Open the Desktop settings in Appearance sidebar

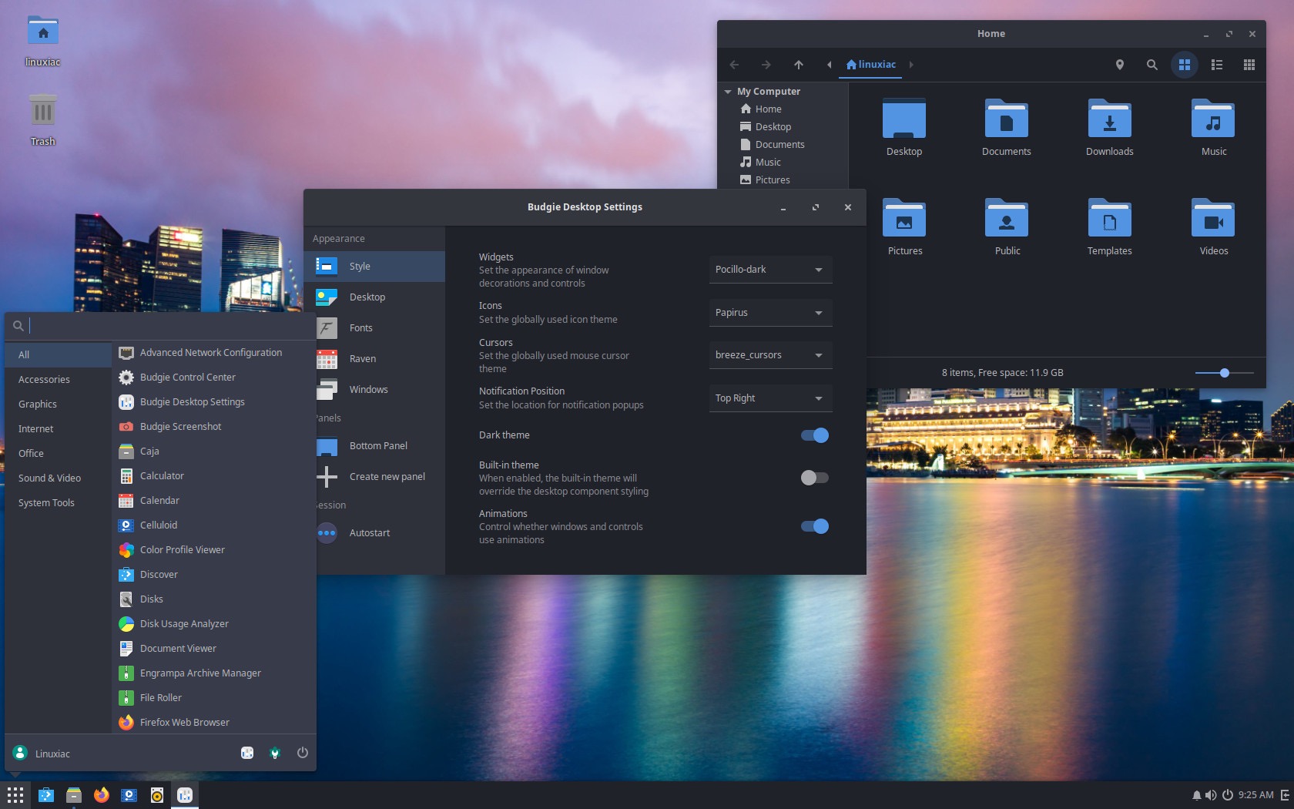point(367,297)
